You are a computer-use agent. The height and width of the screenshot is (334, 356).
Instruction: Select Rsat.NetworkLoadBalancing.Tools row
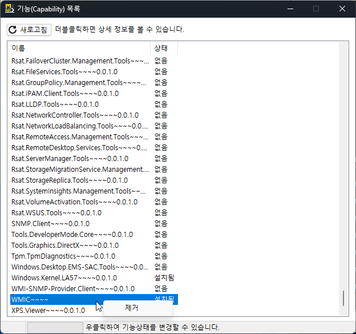click(x=94, y=126)
